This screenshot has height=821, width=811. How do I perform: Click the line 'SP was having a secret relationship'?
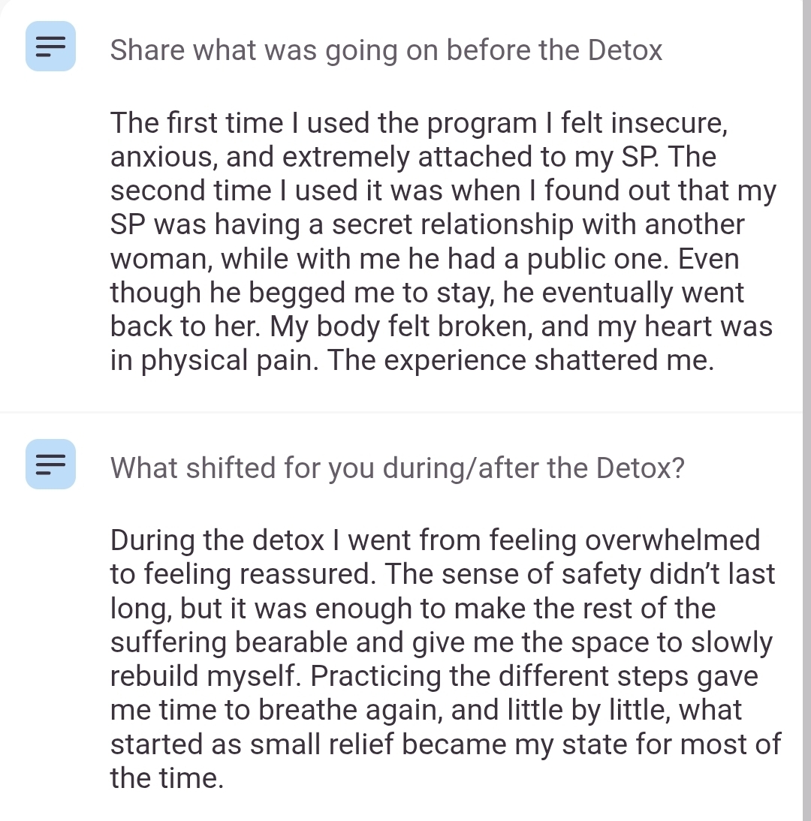(427, 224)
